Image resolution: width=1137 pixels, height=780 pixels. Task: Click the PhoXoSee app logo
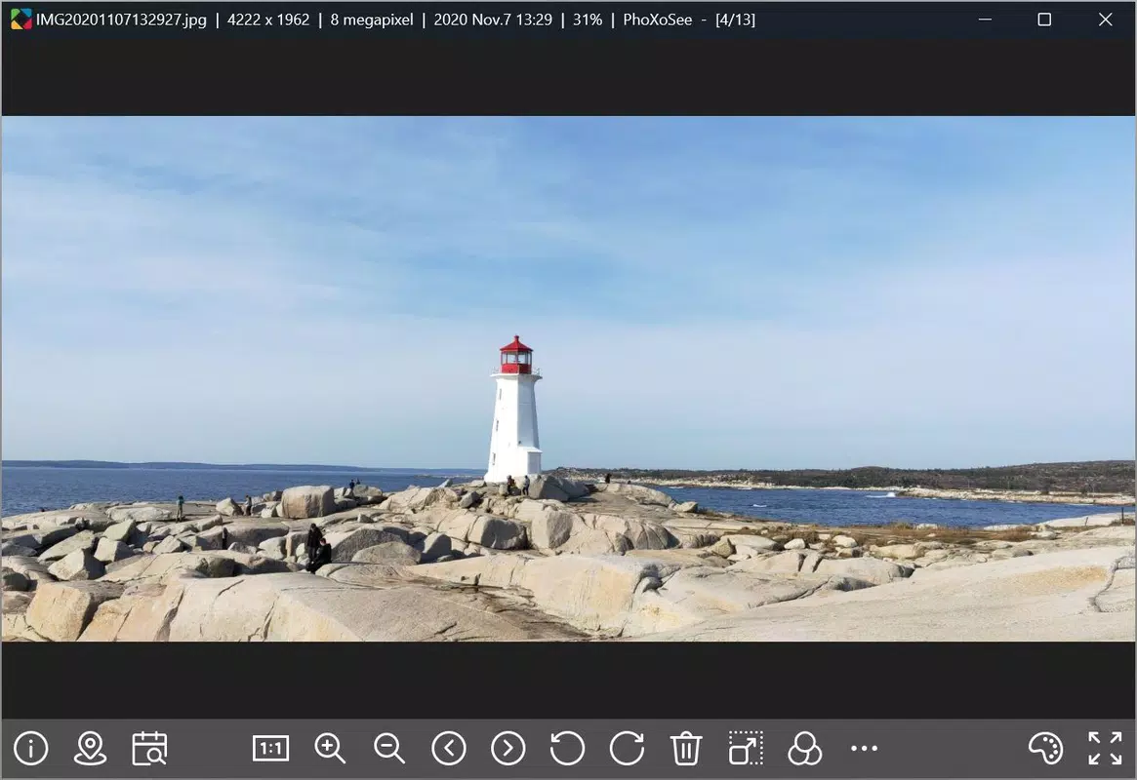point(21,19)
